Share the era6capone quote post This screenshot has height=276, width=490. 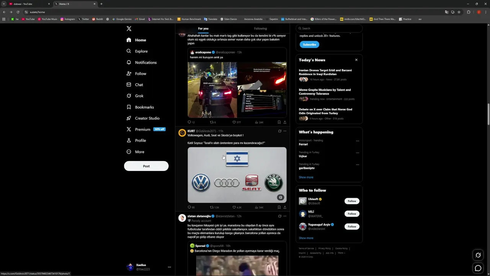click(x=285, y=122)
